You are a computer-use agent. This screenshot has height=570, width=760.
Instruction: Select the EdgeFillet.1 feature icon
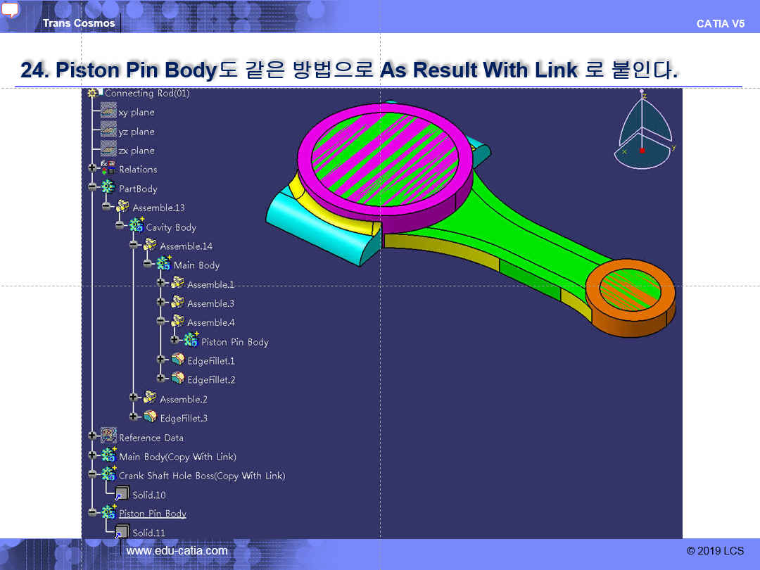(x=178, y=360)
